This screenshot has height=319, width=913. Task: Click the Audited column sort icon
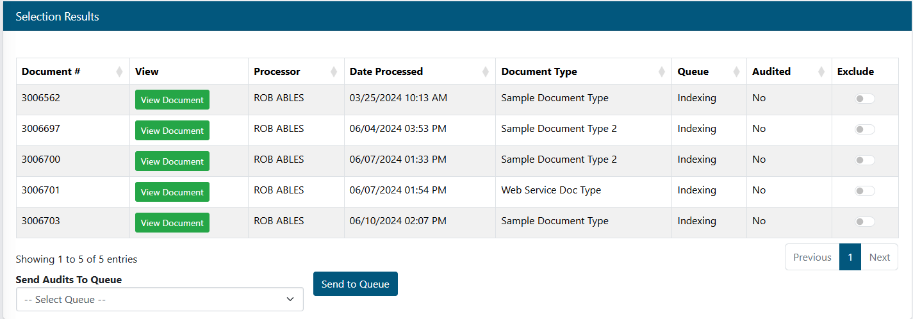click(821, 72)
